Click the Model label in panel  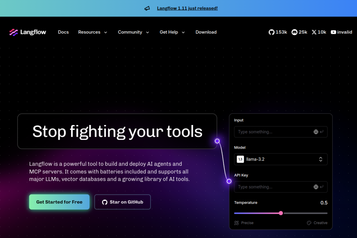click(x=240, y=148)
